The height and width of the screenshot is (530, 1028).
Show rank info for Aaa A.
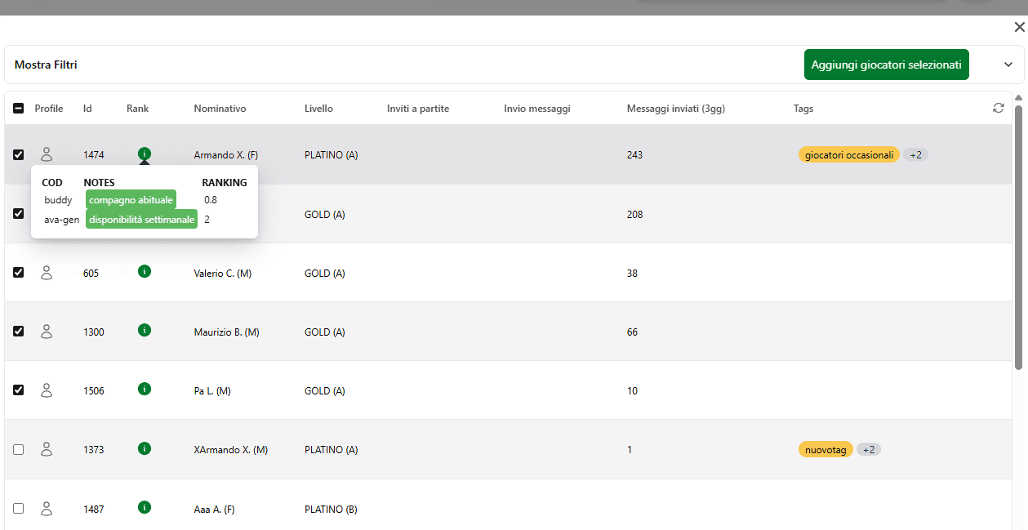(x=145, y=507)
